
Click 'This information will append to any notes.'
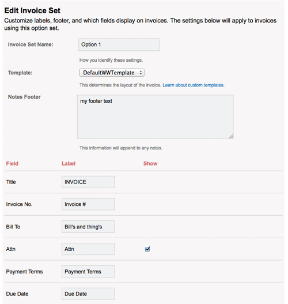coord(121,148)
